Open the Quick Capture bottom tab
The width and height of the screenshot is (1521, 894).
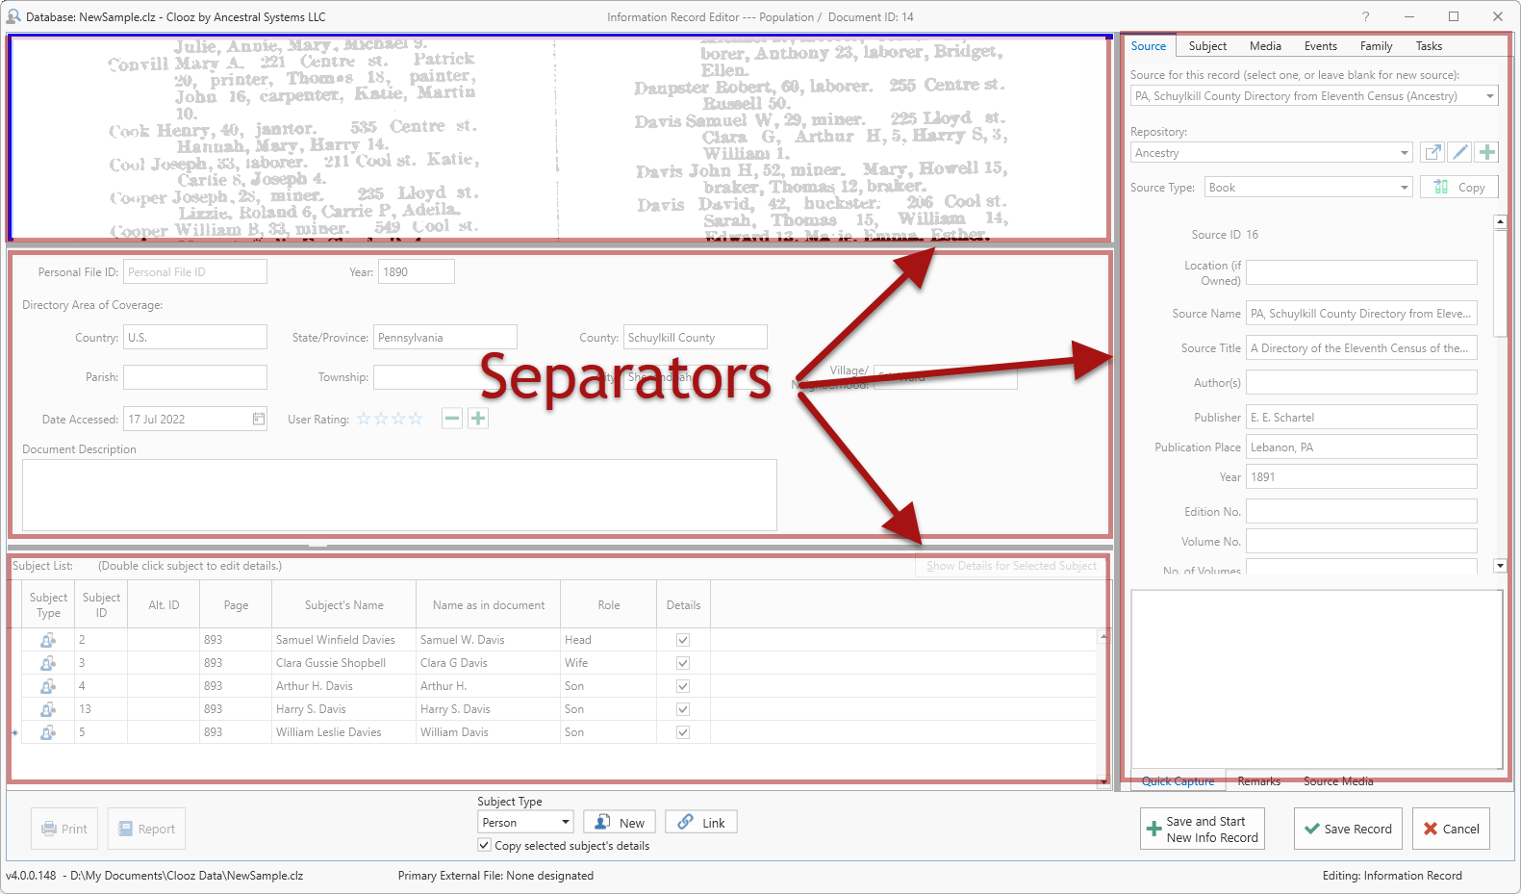pos(1178,781)
